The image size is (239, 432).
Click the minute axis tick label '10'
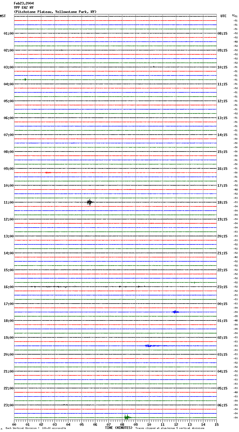click(149, 424)
